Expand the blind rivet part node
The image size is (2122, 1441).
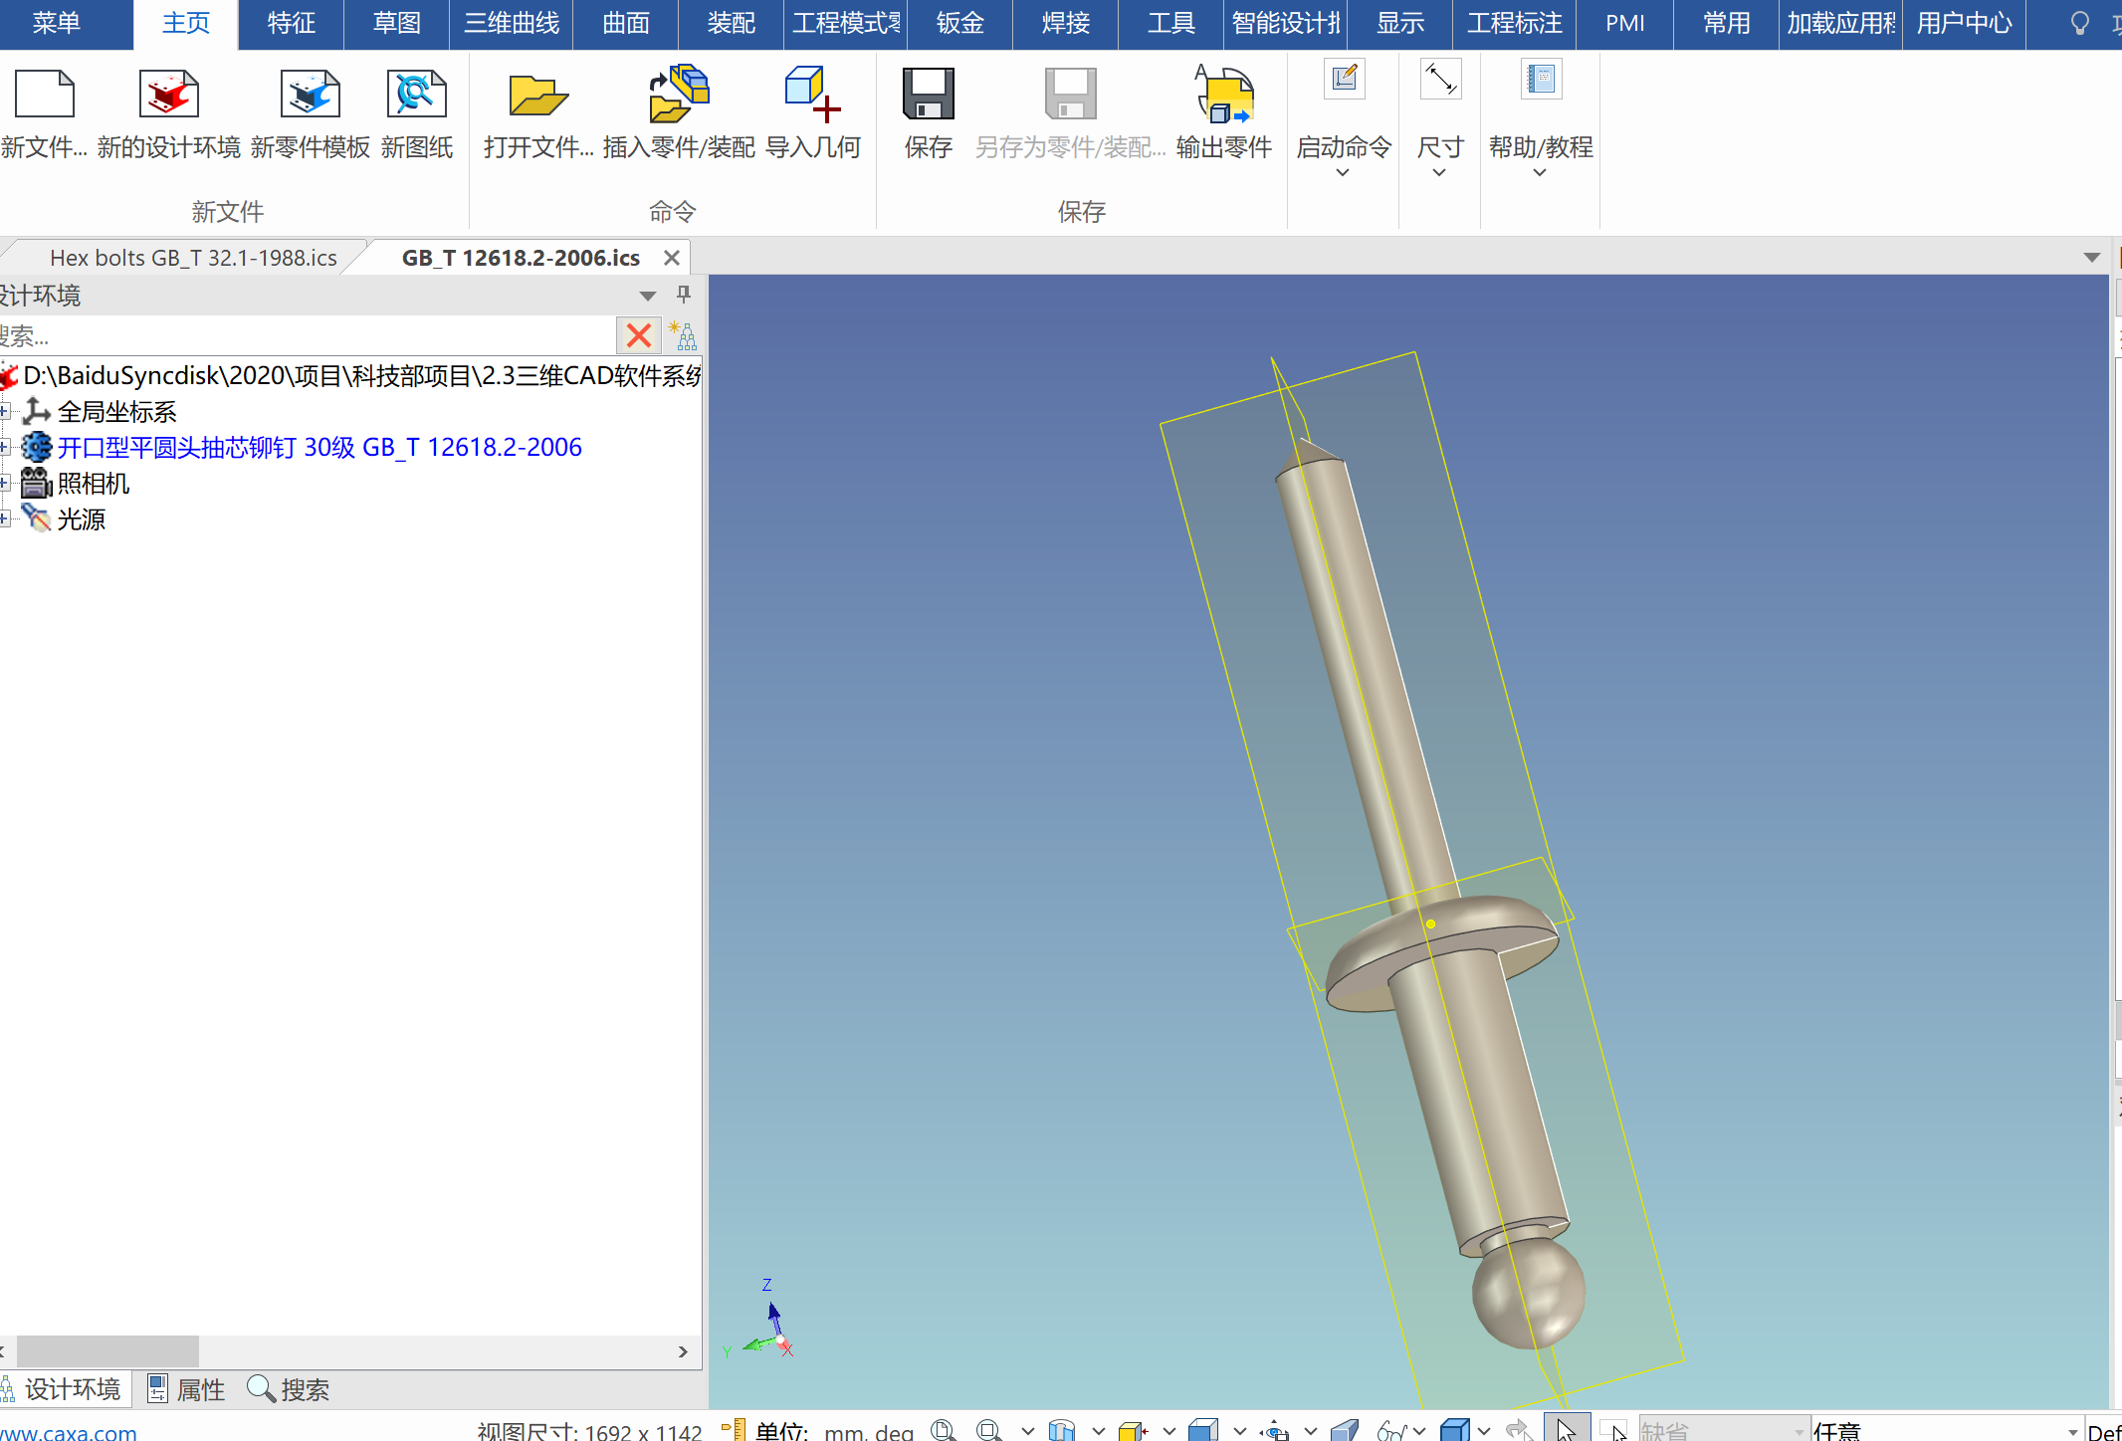click(x=5, y=447)
